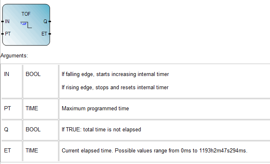The width and height of the screenshot is (270, 164).
Task: Click the PT argument name cell
Action: [x=12, y=109]
